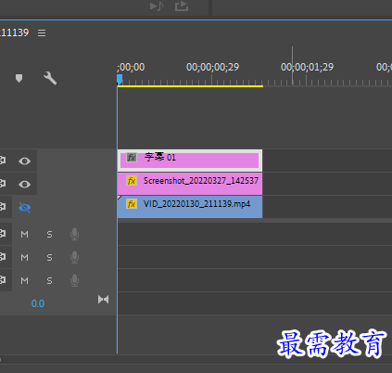Image resolution: width=392 pixels, height=373 pixels.
Task: Select the VID_20220130_211139.mp4 clip
Action: click(190, 207)
